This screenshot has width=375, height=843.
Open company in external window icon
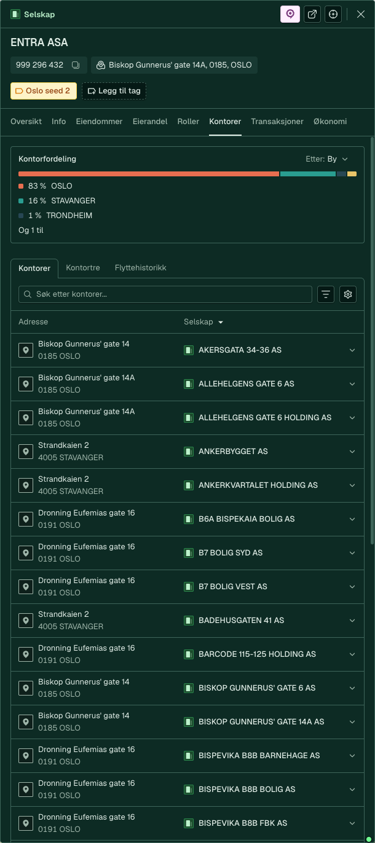click(x=312, y=14)
